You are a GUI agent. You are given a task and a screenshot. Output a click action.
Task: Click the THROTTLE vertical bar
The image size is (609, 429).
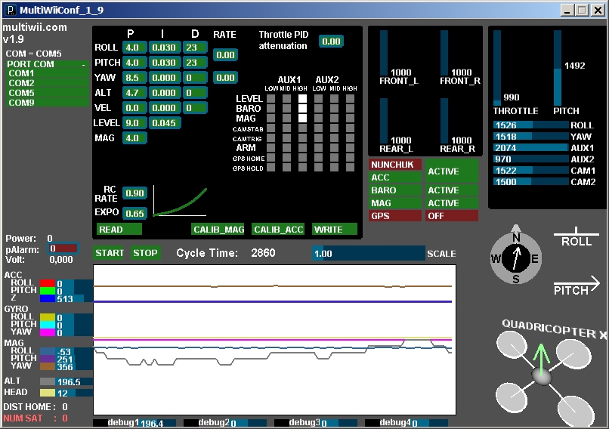[497, 68]
